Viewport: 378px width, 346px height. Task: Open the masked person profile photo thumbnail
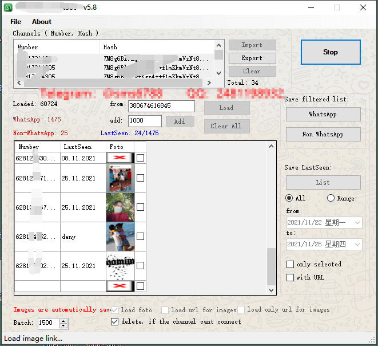[120, 207]
